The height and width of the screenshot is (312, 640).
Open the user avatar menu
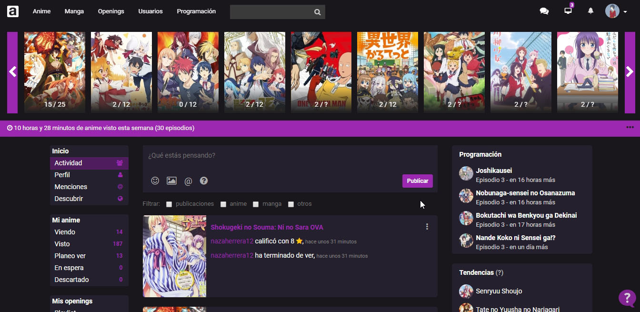coord(616,11)
